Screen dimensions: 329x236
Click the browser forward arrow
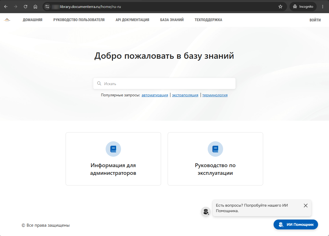click(16, 7)
